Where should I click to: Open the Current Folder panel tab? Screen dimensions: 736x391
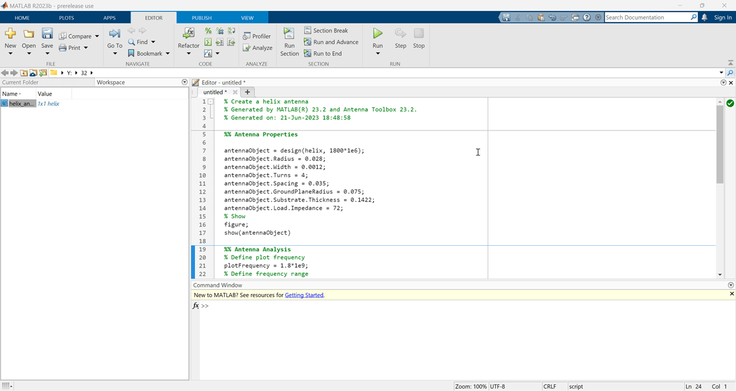[21, 82]
